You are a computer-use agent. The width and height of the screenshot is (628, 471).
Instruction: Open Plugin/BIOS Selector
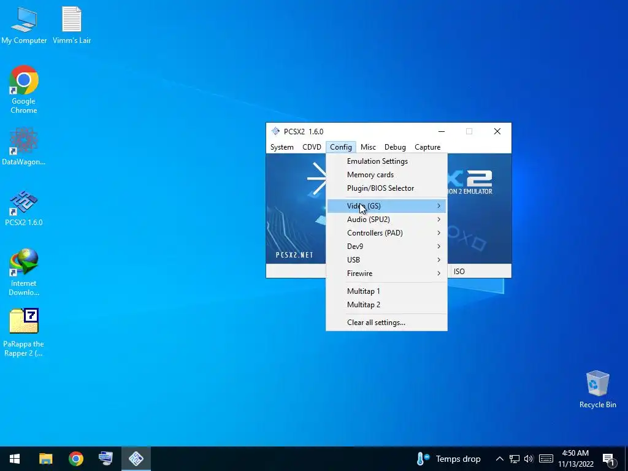pos(386,188)
